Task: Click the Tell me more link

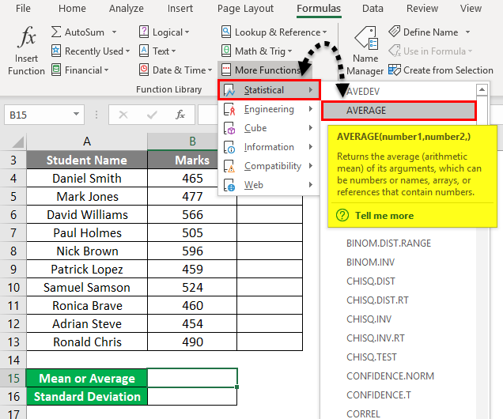Action: (x=384, y=216)
